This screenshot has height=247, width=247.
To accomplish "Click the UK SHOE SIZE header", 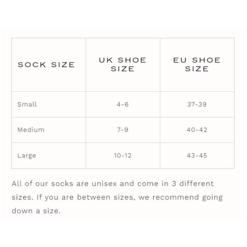I will 122,65.
